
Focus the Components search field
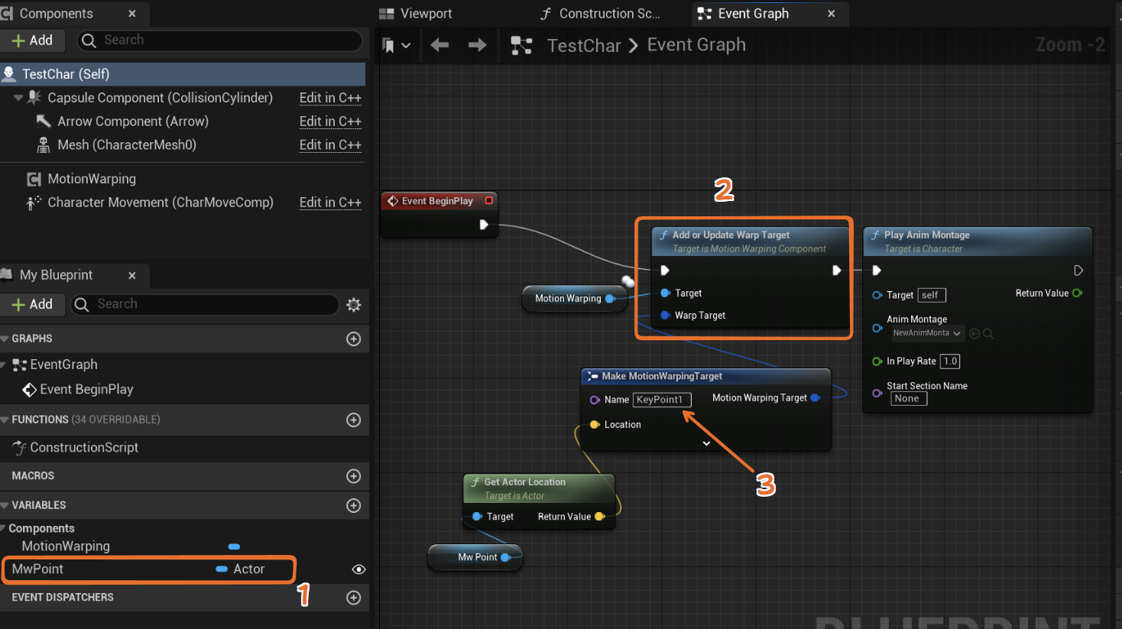[220, 41]
